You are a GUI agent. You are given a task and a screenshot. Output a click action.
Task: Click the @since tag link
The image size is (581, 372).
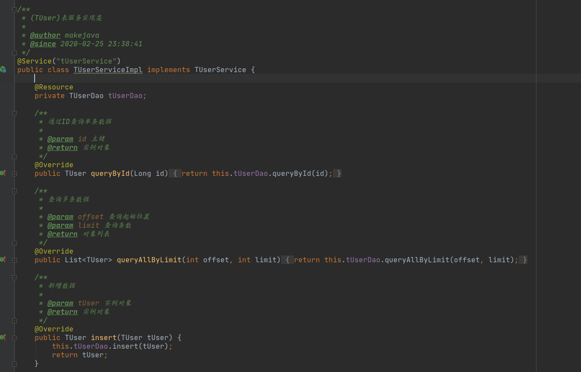43,44
